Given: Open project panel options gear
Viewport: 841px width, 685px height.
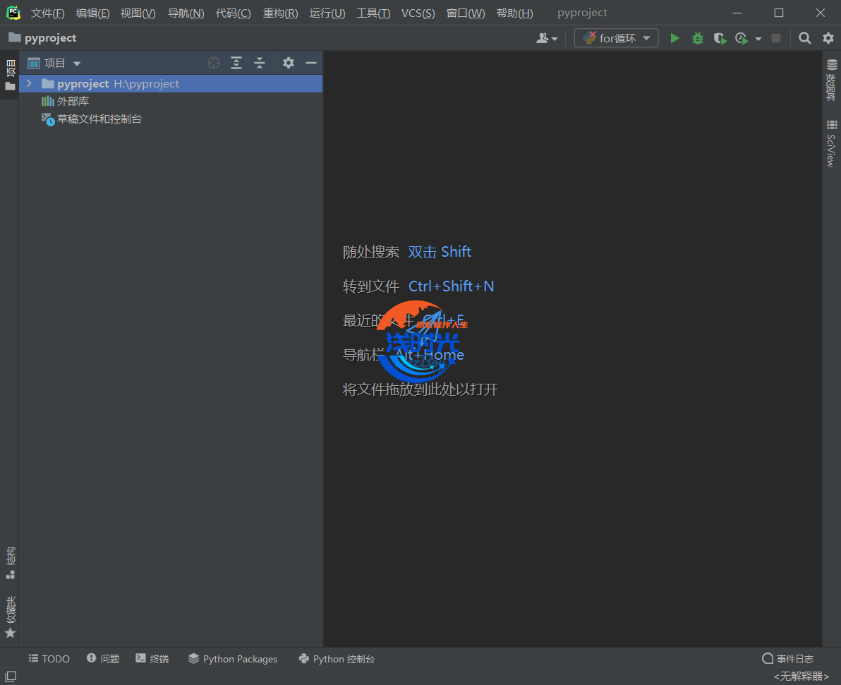Looking at the screenshot, I should (x=289, y=63).
